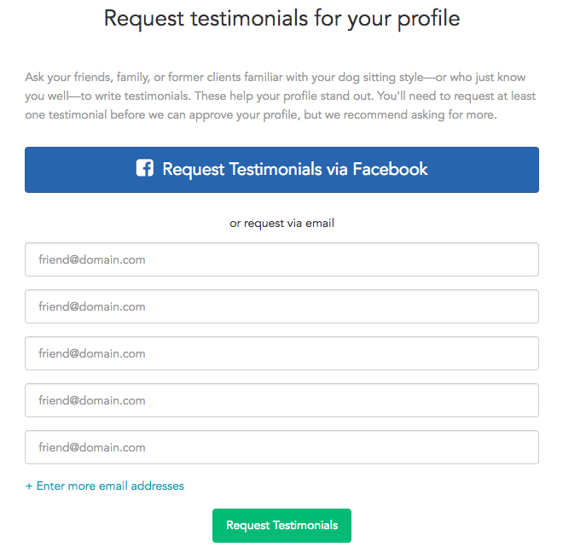The image size is (563, 553).
Task: Click the word 'addresses' in the teal link
Action: click(157, 486)
